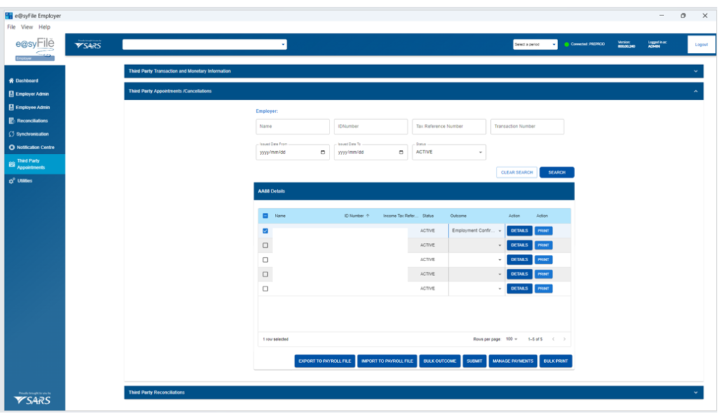Viewport: 718px width, 416px height.
Task: Click the SARS logo in header
Action: [88, 44]
